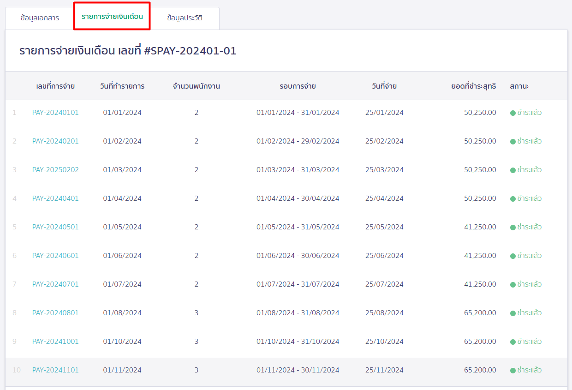Image resolution: width=572 pixels, height=390 pixels.
Task: Click the paid indicator for PAY-20241101
Action: pos(512,370)
